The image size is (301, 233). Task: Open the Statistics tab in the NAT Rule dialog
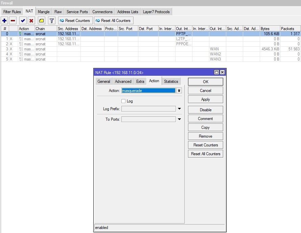(171, 81)
